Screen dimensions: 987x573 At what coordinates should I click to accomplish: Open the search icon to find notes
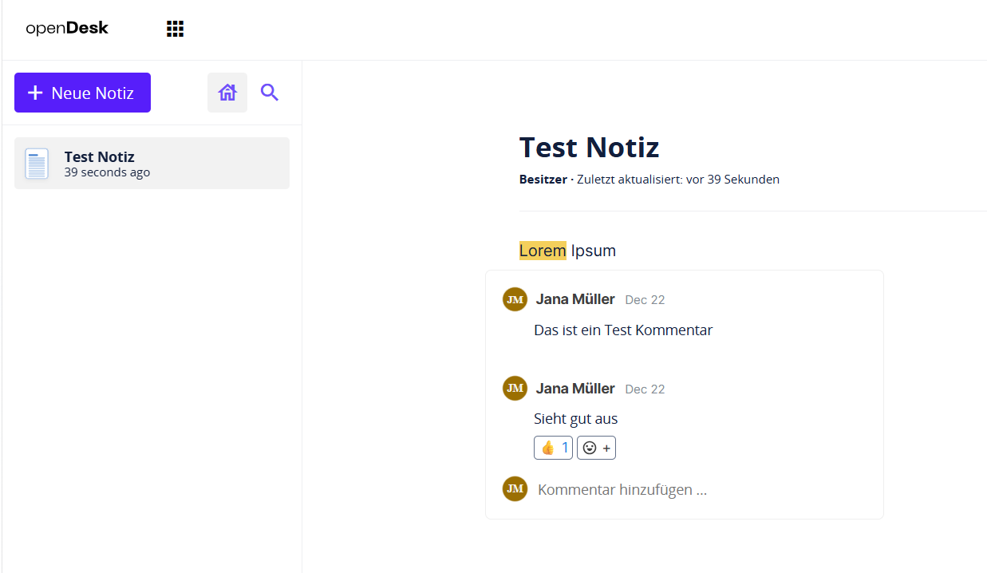[x=269, y=92]
